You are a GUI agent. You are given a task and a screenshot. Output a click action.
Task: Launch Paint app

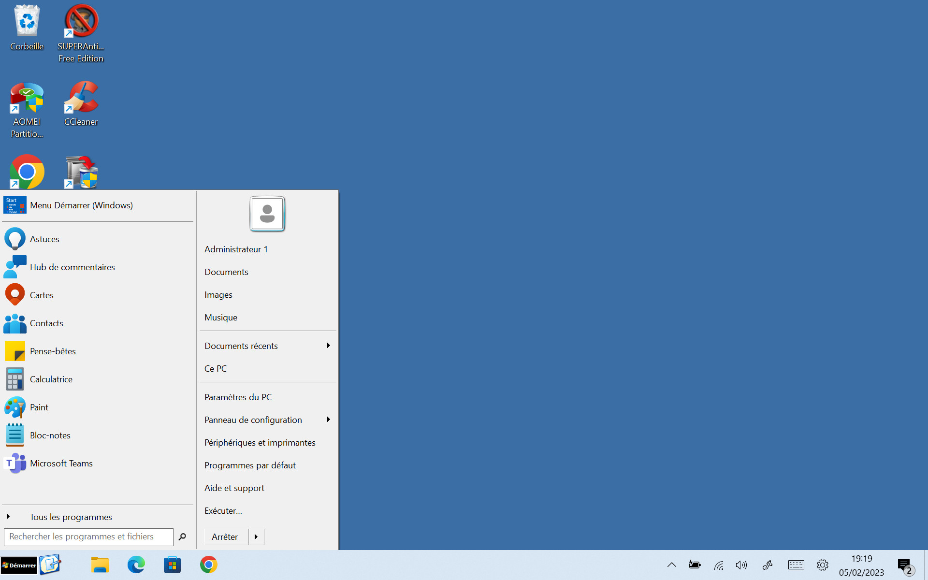pos(98,407)
